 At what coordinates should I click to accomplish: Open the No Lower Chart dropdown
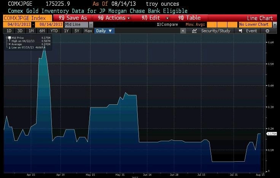click(x=275, y=25)
